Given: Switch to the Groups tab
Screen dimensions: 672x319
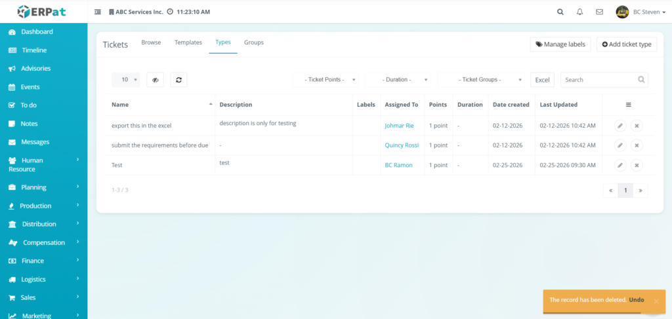Looking at the screenshot, I should 254,43.
